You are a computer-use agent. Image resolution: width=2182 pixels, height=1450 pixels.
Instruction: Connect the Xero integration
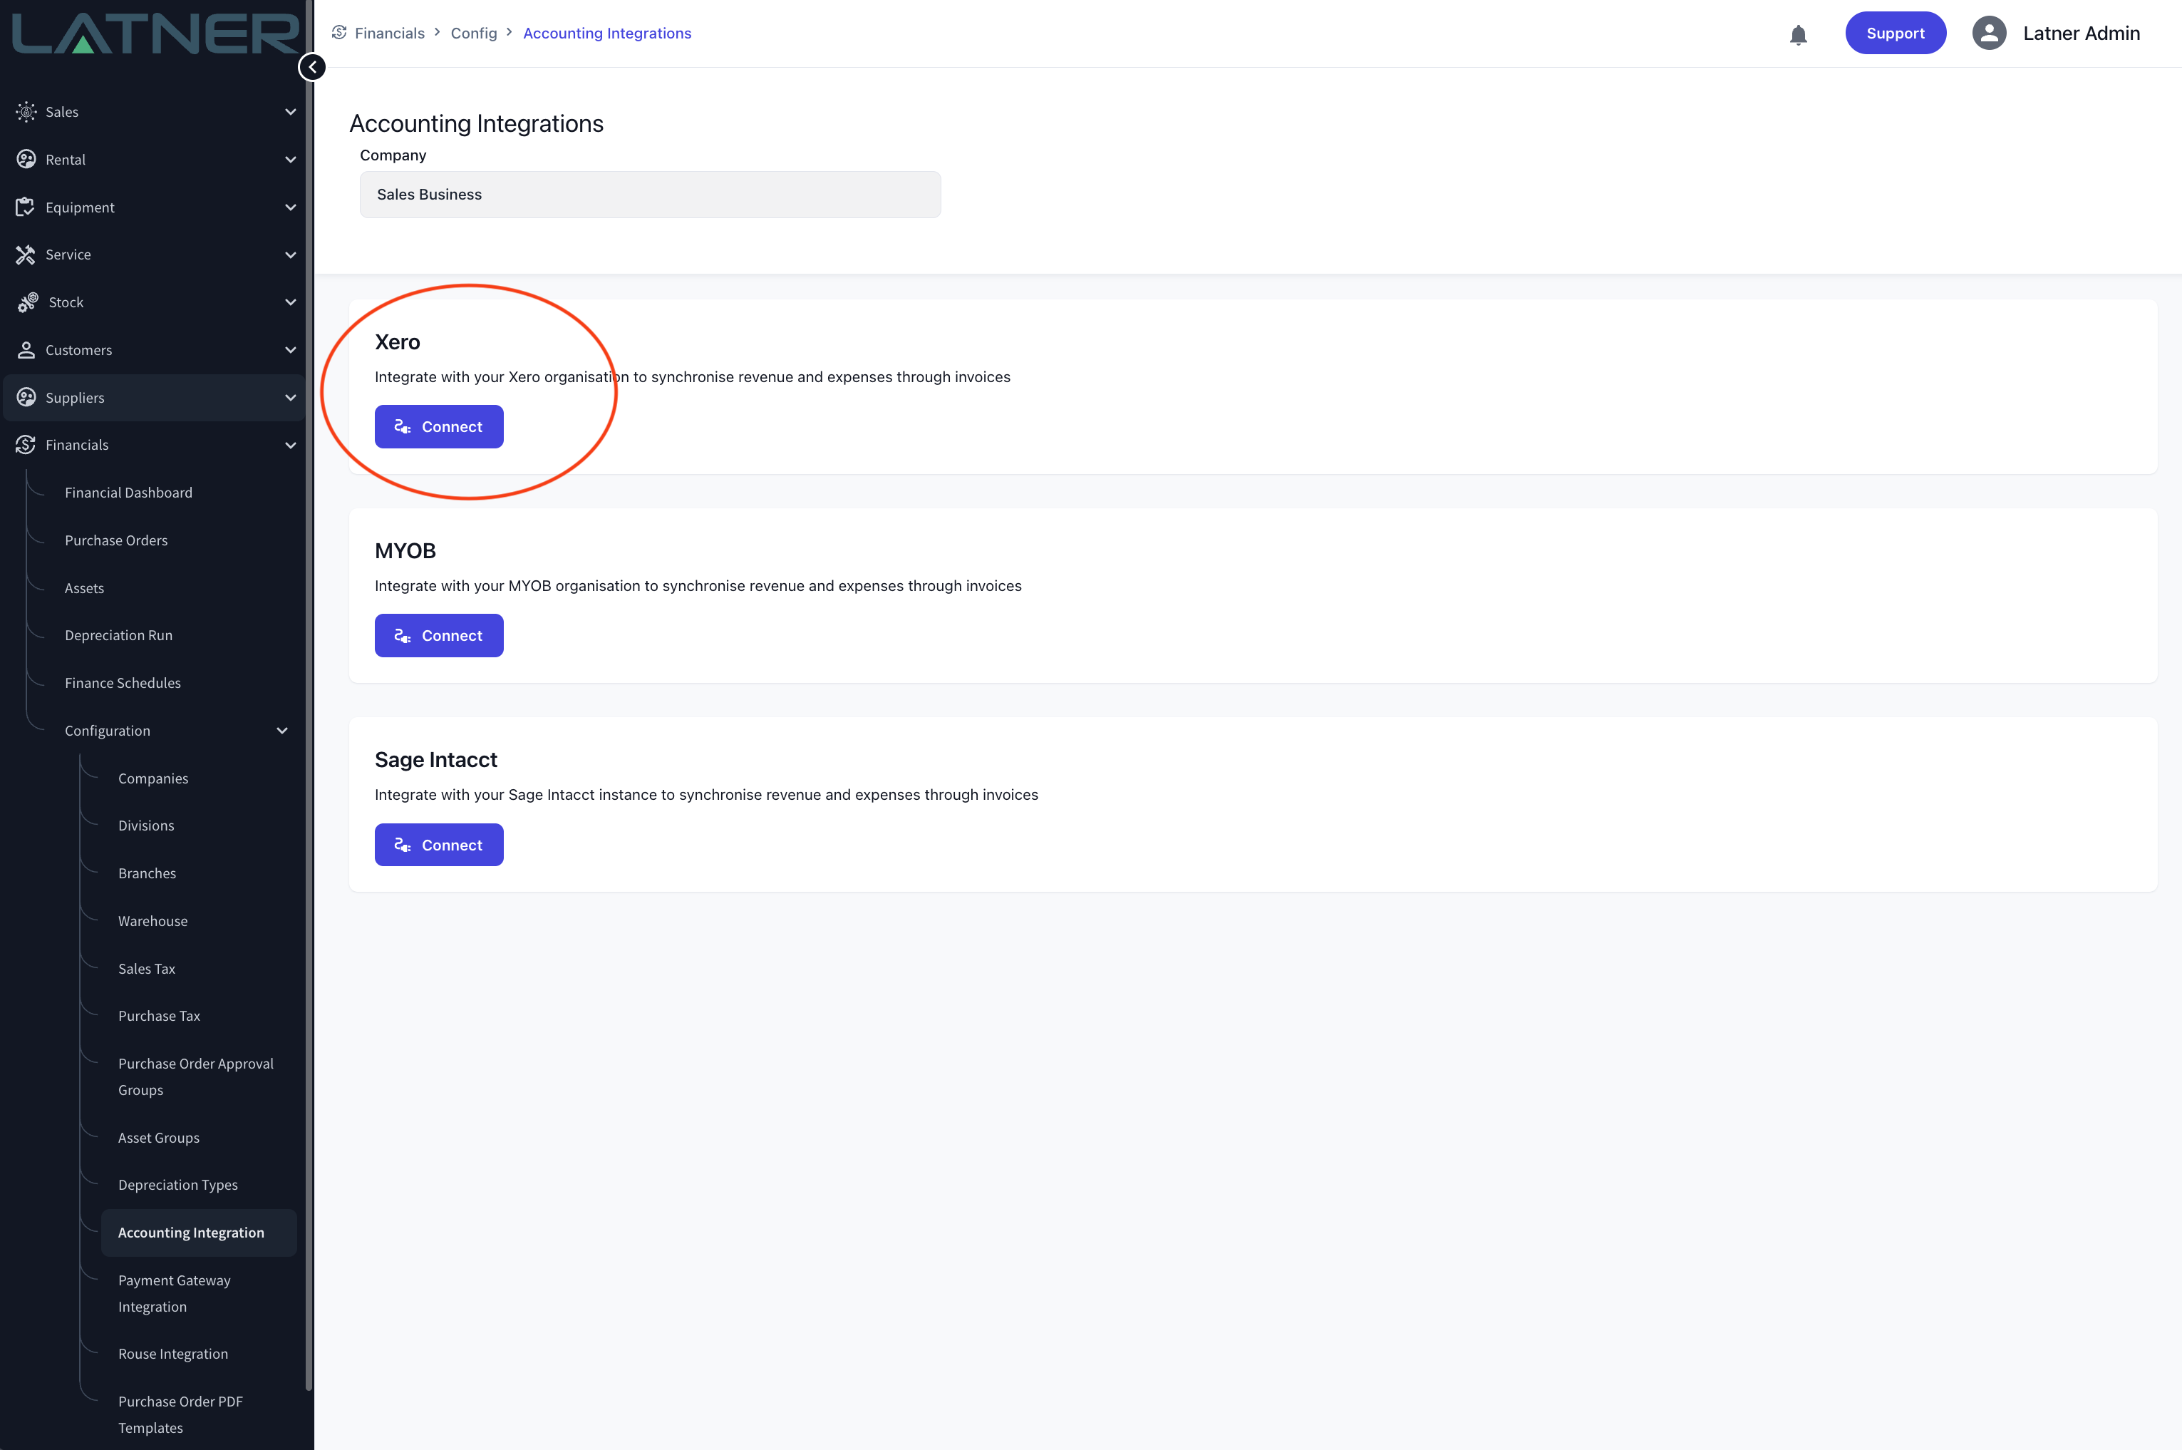pyautogui.click(x=439, y=426)
